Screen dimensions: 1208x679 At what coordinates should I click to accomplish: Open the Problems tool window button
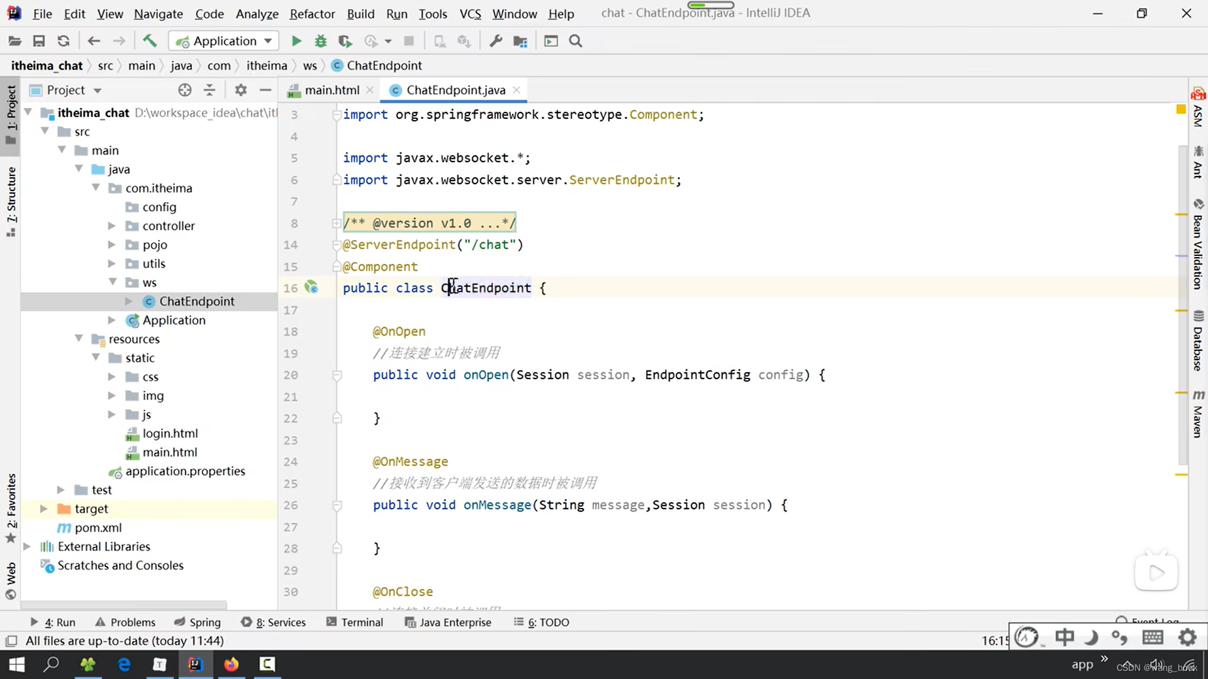[x=125, y=622]
